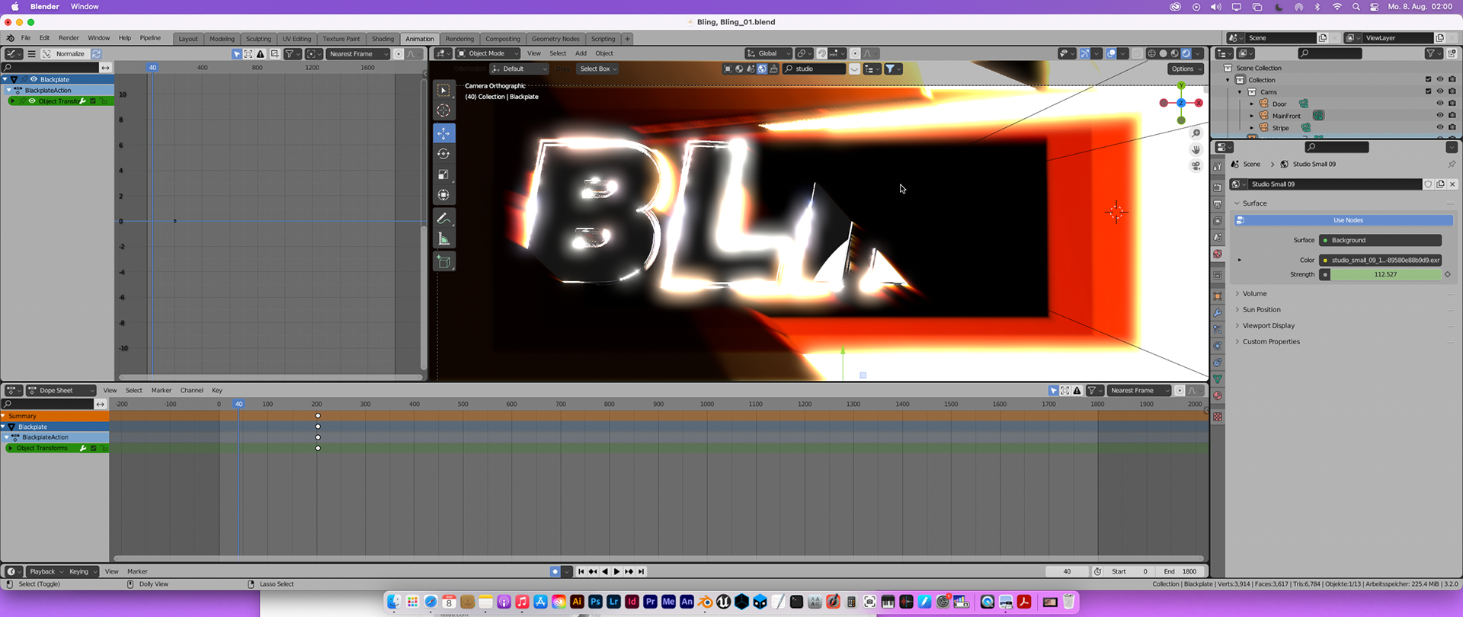Pick the Select Box tool icon
The image size is (1463, 617).
(x=443, y=90)
